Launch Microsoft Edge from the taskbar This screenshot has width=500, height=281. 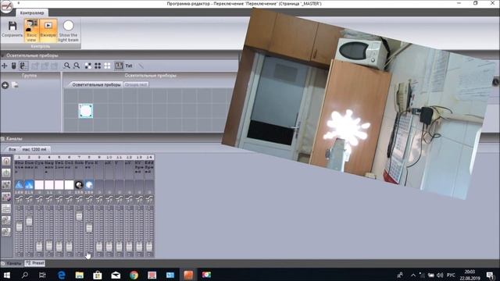click(x=61, y=275)
